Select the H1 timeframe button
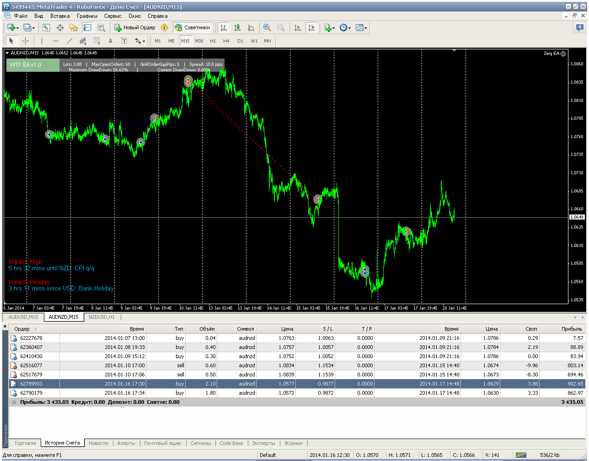The image size is (589, 461). pyautogui.click(x=213, y=41)
